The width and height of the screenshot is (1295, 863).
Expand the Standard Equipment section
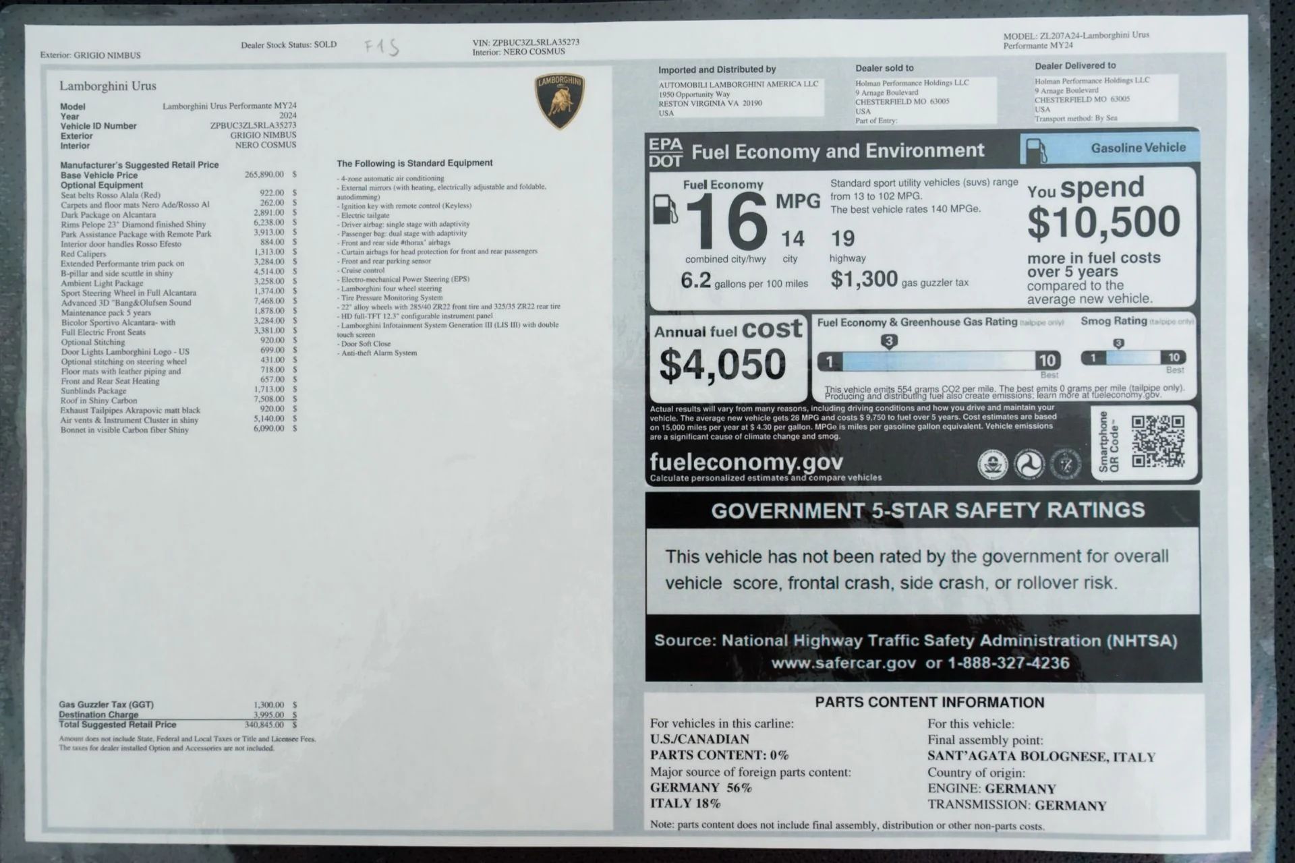pyautogui.click(x=414, y=162)
